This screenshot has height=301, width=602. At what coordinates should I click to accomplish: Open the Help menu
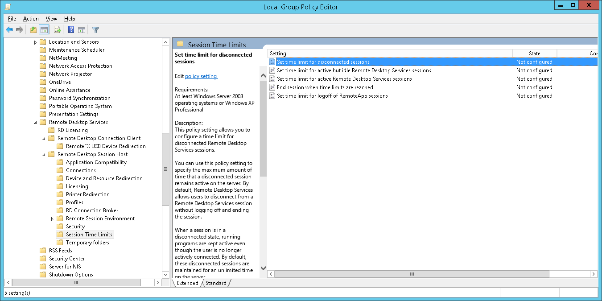click(70, 19)
